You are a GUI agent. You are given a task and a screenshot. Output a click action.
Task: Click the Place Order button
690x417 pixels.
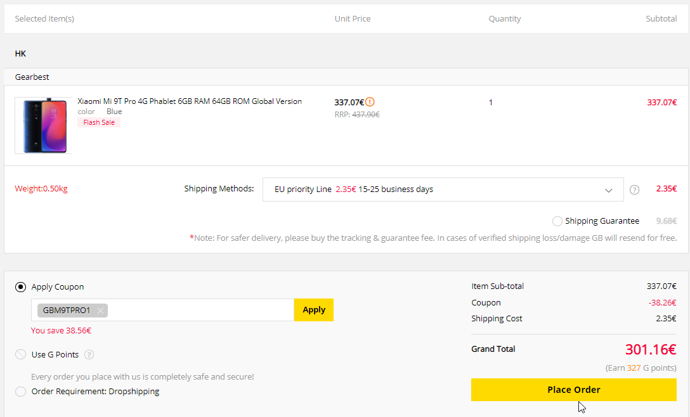pyautogui.click(x=574, y=390)
